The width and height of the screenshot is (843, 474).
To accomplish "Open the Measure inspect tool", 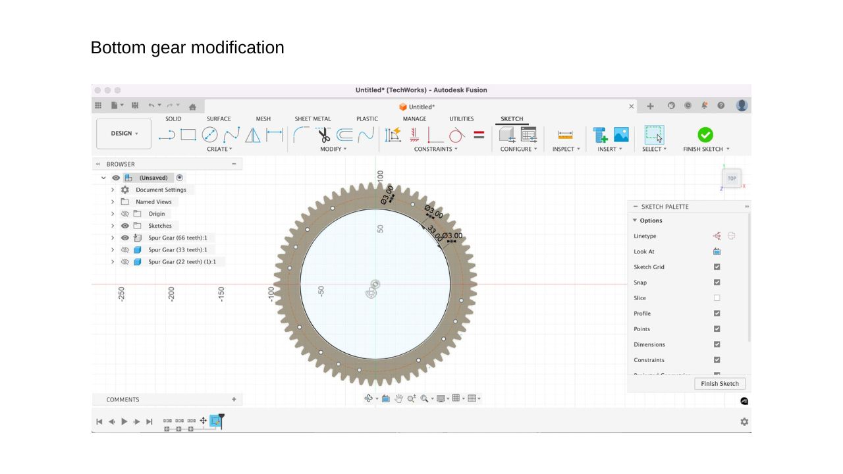I will pyautogui.click(x=565, y=135).
